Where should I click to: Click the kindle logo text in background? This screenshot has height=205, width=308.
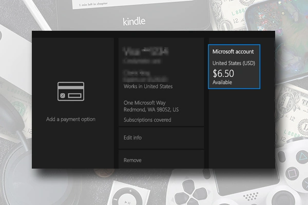pyautogui.click(x=134, y=21)
